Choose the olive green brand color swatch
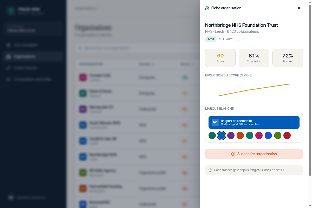 tap(278, 135)
